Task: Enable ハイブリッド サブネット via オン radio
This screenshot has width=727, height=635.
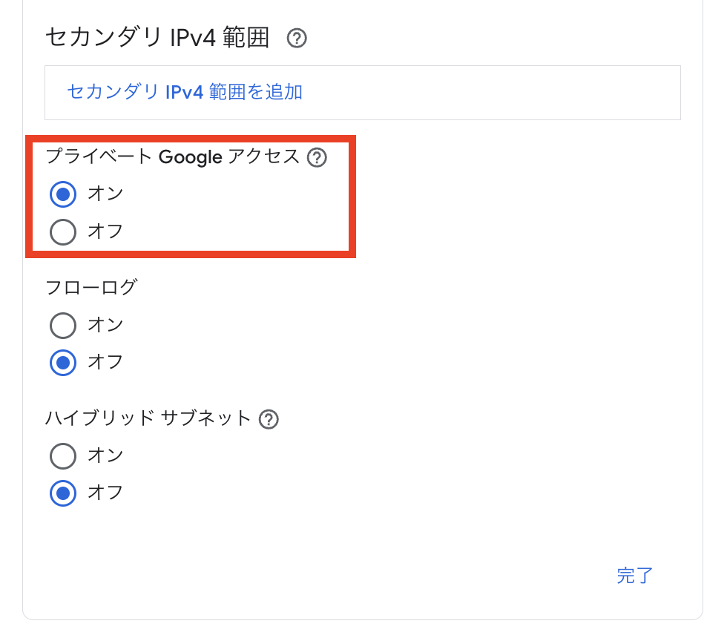Action: point(63,455)
